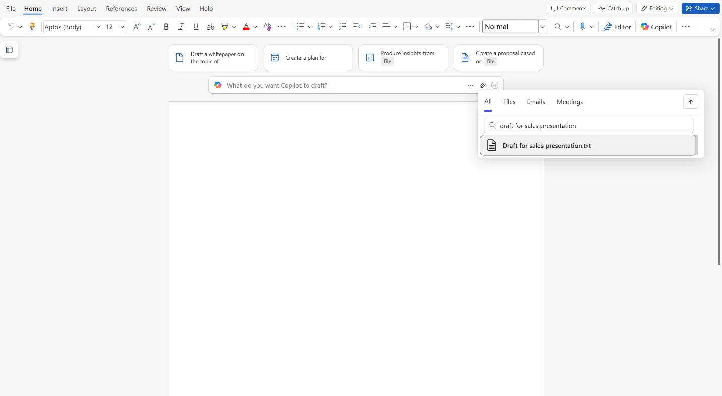Switch to Meetings tab in picker
The height and width of the screenshot is (396, 722).
coord(570,102)
